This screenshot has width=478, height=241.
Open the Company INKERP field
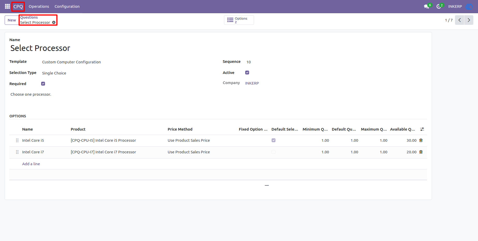(x=252, y=83)
